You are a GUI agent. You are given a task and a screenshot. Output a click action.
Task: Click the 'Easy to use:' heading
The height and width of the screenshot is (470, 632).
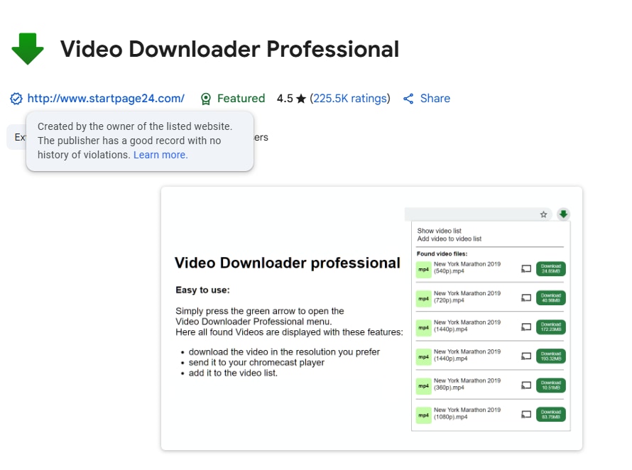click(203, 290)
